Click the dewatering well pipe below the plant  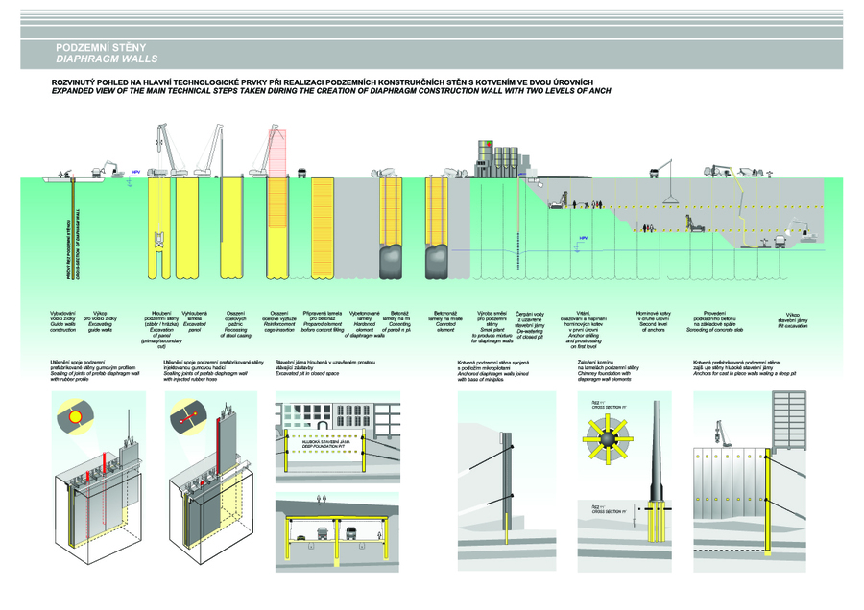[519, 223]
